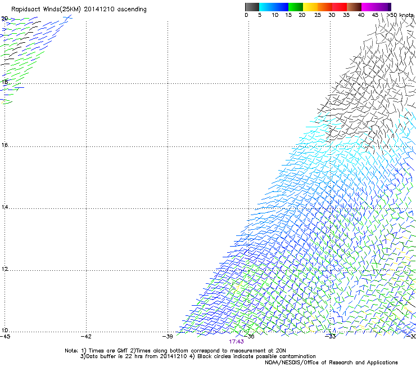This screenshot has height=366, width=416.
Task: Select the green 15-20 knots legend swatch
Action: [x=296, y=7]
